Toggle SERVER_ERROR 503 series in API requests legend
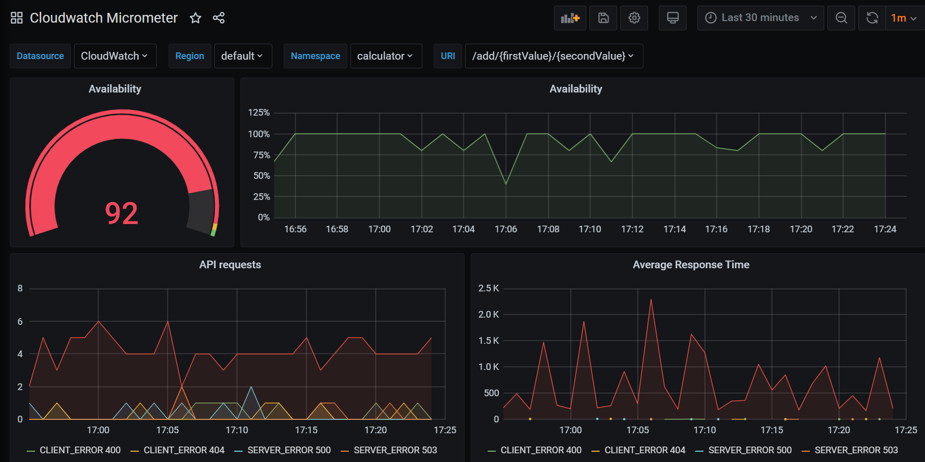The width and height of the screenshot is (925, 462). 395,450
